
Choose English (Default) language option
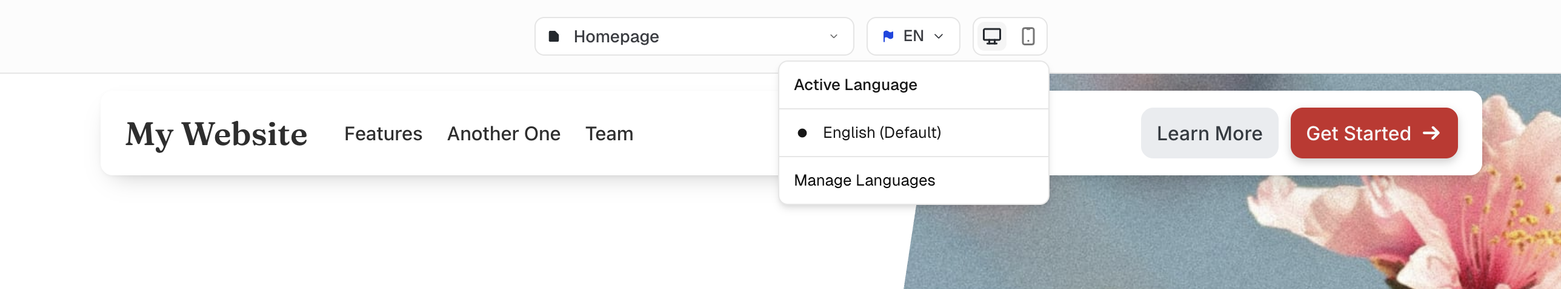click(x=882, y=133)
